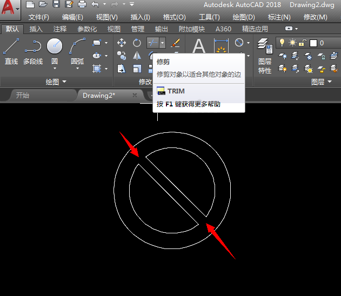Switch to the 附加模块 ribbon tab

pos(192,29)
